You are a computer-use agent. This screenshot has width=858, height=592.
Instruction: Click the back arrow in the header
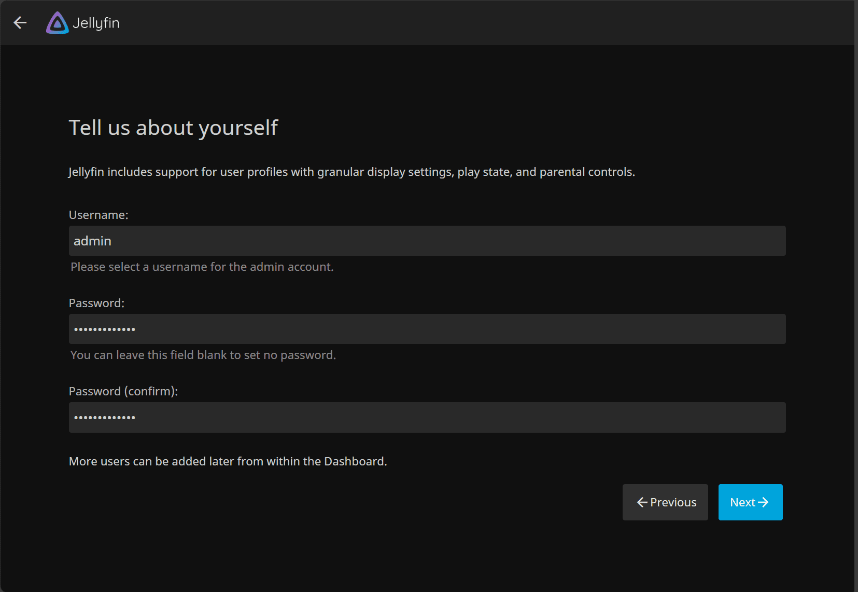[x=20, y=23]
